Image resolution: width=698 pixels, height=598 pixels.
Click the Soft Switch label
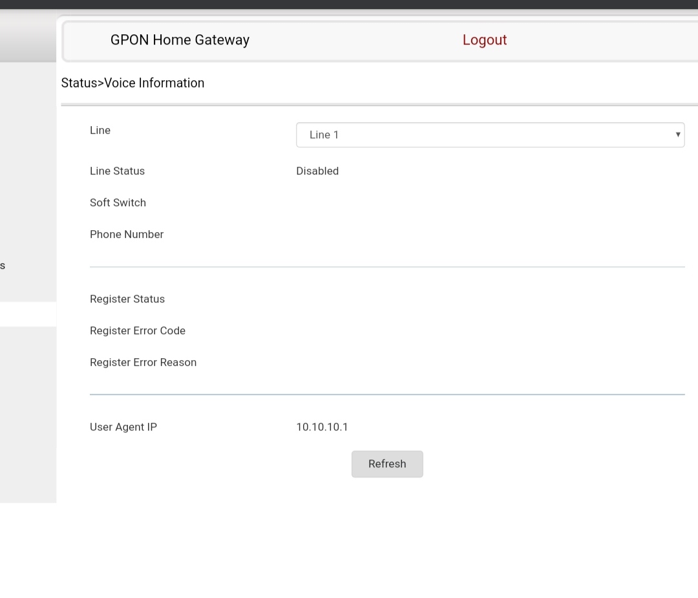[118, 202]
